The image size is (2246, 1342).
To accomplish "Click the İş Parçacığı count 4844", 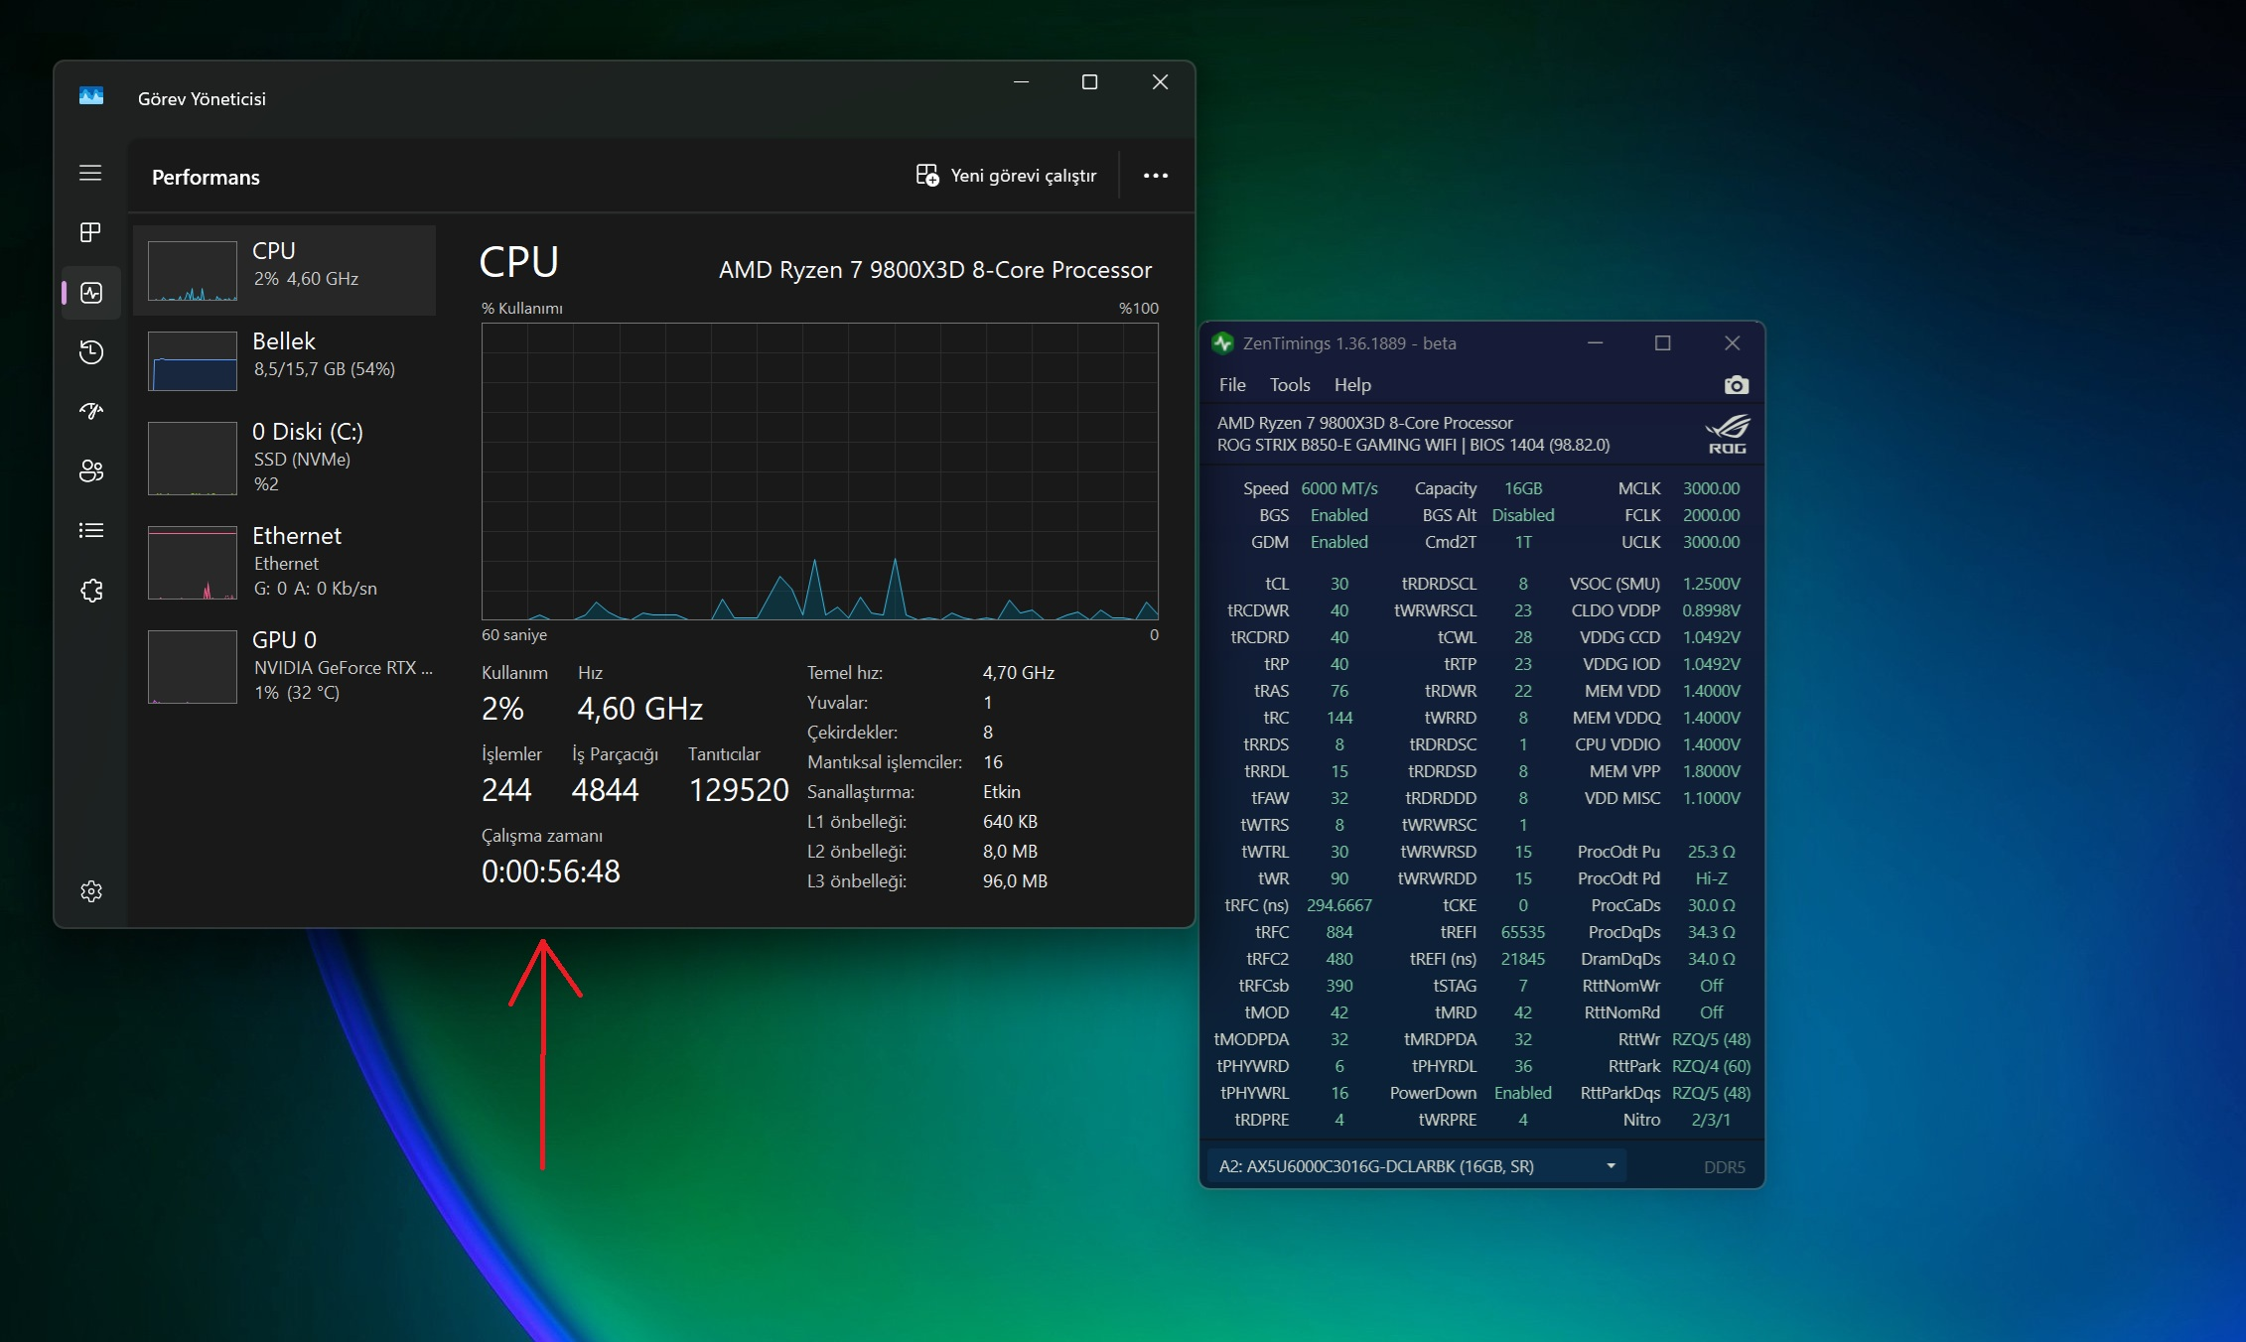I will click(x=605, y=790).
